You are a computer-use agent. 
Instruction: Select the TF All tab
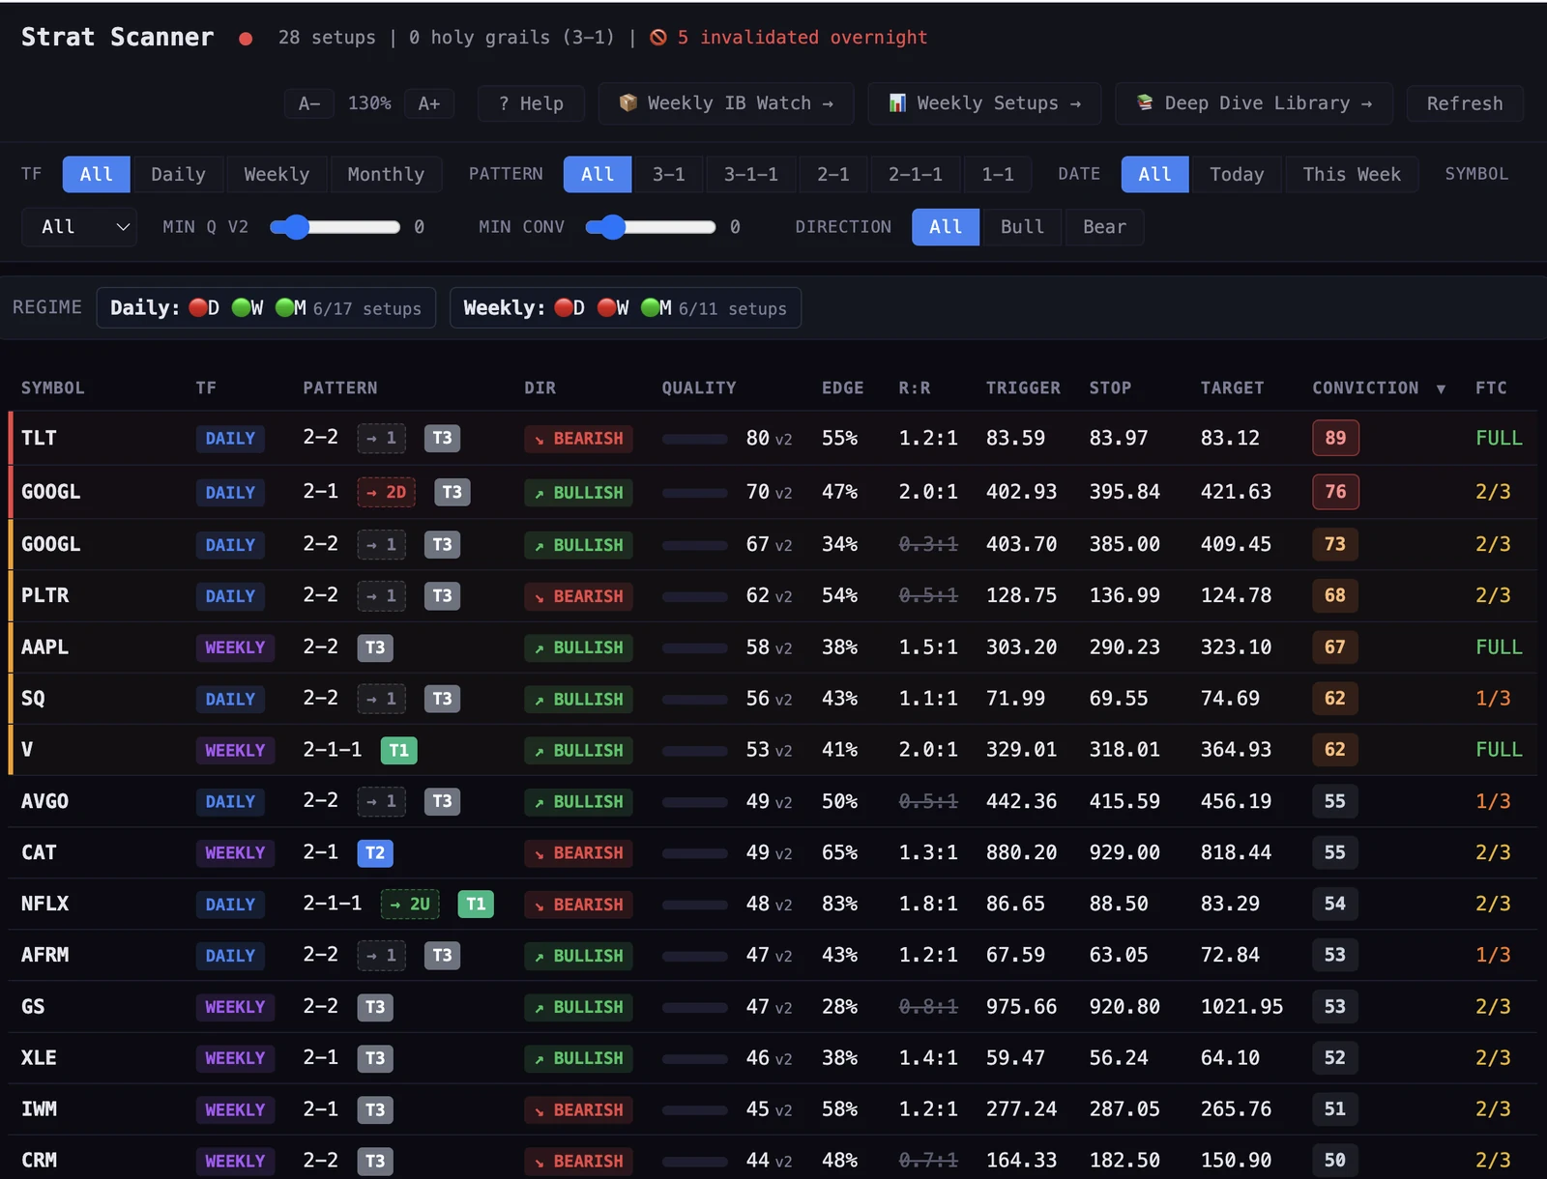tap(96, 174)
